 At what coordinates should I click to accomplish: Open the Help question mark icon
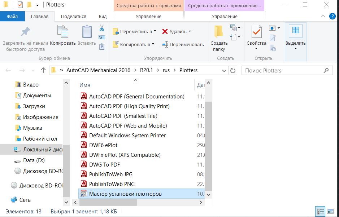(332, 16)
